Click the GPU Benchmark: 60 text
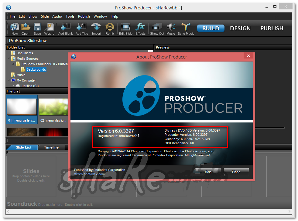 tap(179, 143)
